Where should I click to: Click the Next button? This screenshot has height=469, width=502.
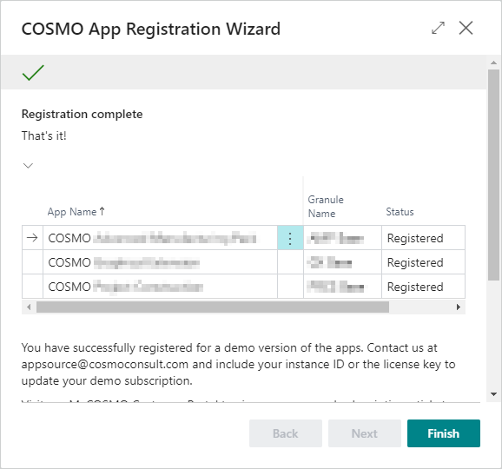point(364,433)
